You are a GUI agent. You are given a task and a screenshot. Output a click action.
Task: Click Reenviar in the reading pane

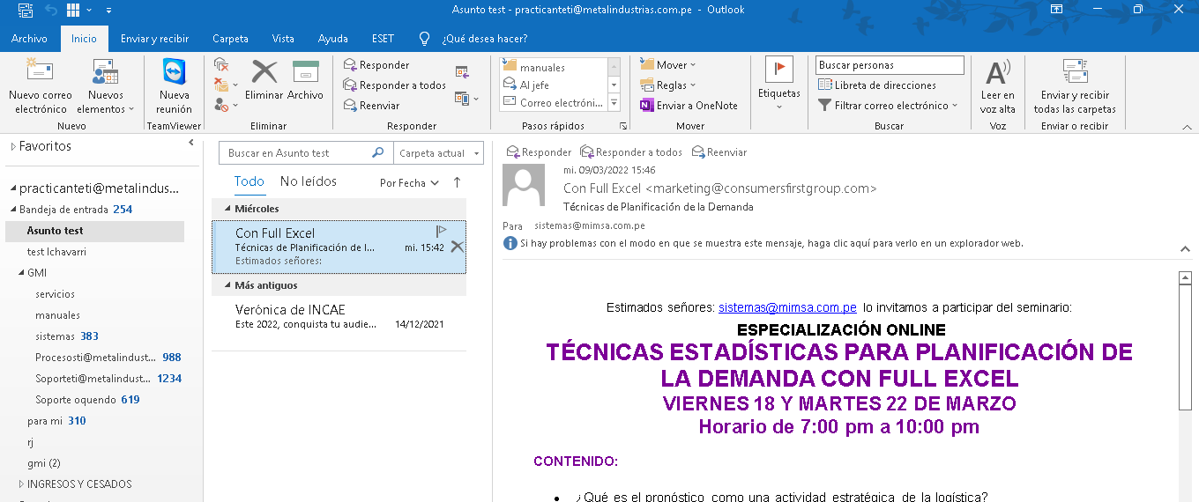pyautogui.click(x=719, y=152)
